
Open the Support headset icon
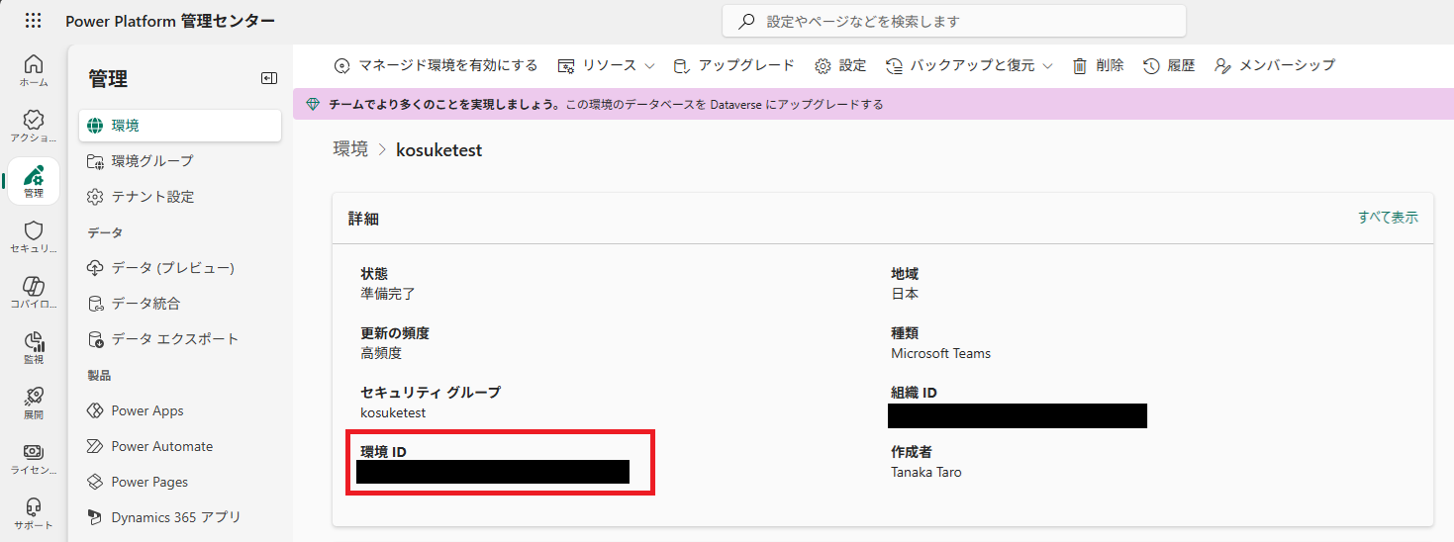pos(34,514)
